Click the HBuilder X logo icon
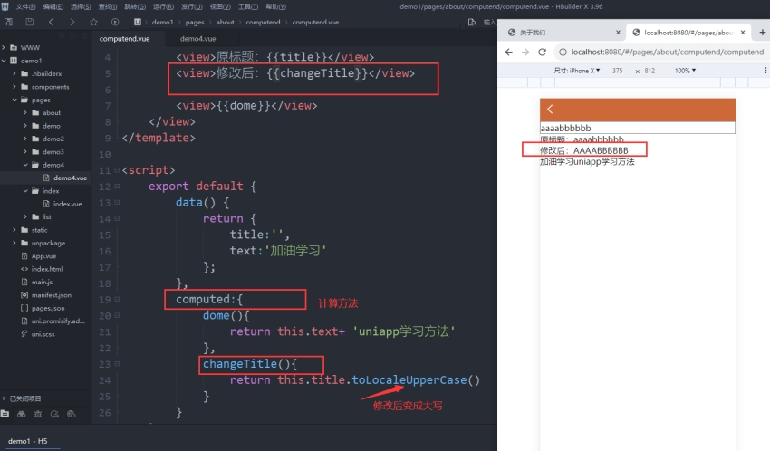This screenshot has height=451, width=770. (x=5, y=6)
